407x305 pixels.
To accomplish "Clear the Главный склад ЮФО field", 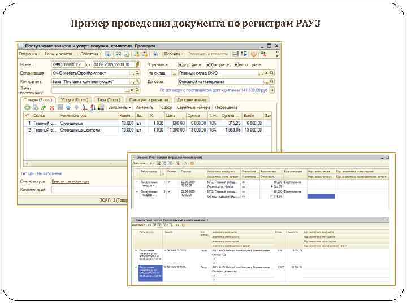I will (266, 73).
